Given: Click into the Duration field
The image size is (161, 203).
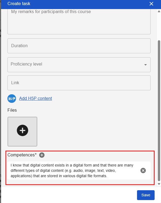Looking at the screenshot, I should point(79,46).
